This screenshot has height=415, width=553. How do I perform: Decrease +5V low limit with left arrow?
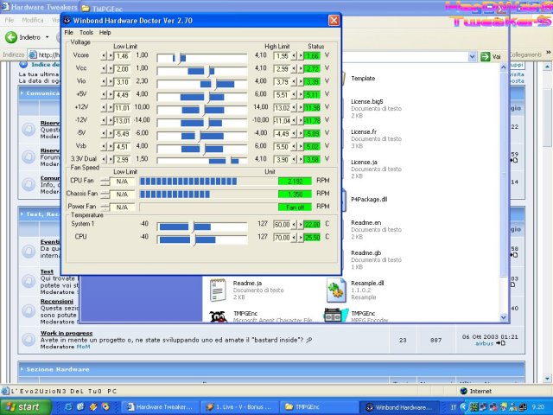point(104,95)
